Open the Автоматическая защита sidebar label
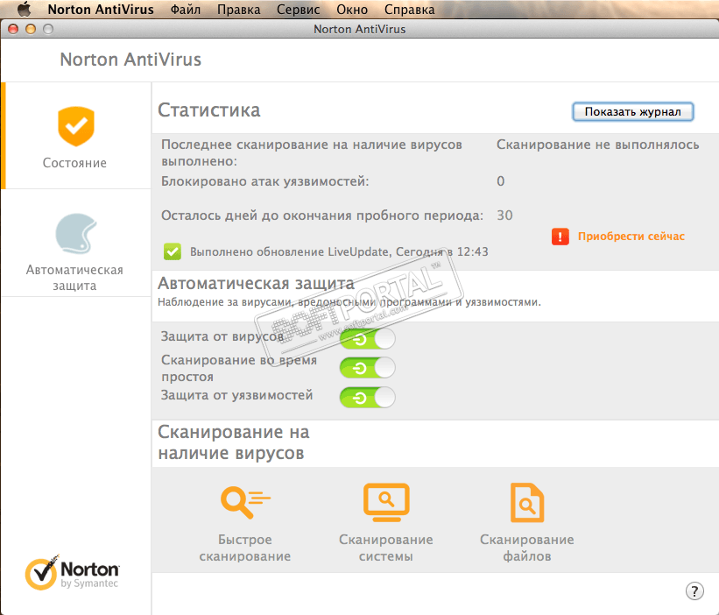719x615 pixels. 74,278
